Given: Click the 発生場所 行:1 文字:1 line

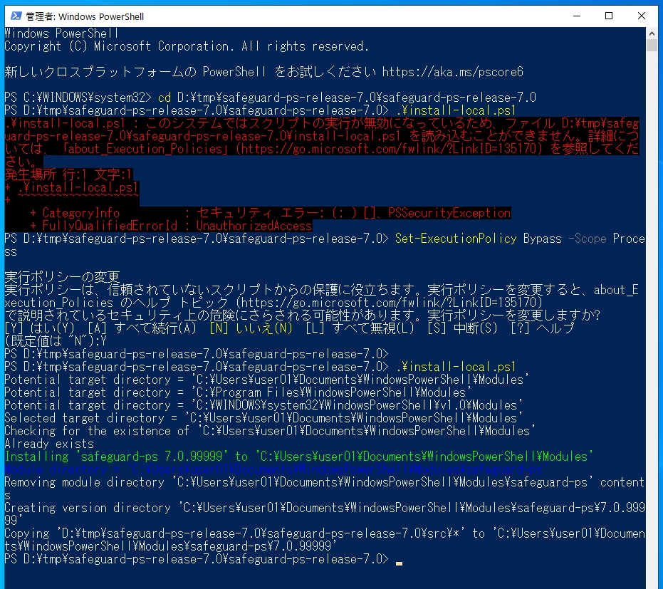Looking at the screenshot, I should click(68, 174).
